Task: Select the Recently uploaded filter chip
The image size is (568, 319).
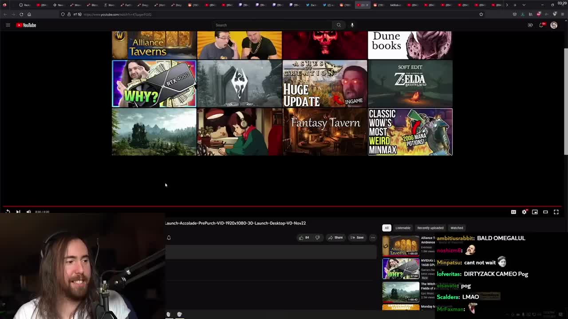Action: pyautogui.click(x=430, y=228)
